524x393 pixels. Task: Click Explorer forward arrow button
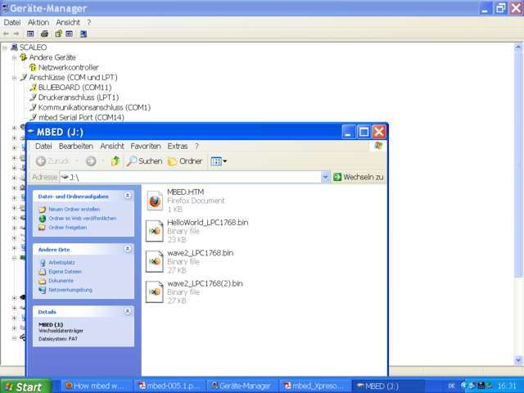[x=91, y=161]
